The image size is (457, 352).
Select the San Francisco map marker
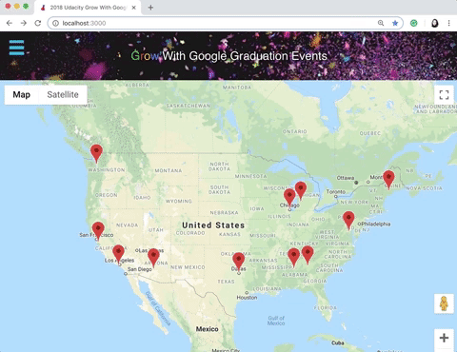[98, 231]
